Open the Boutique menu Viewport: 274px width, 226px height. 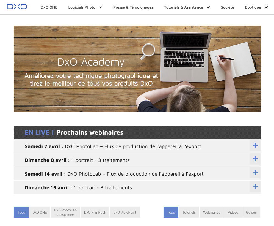[253, 7]
